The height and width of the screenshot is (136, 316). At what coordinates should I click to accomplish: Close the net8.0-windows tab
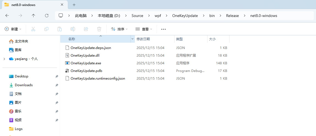tap(62, 5)
